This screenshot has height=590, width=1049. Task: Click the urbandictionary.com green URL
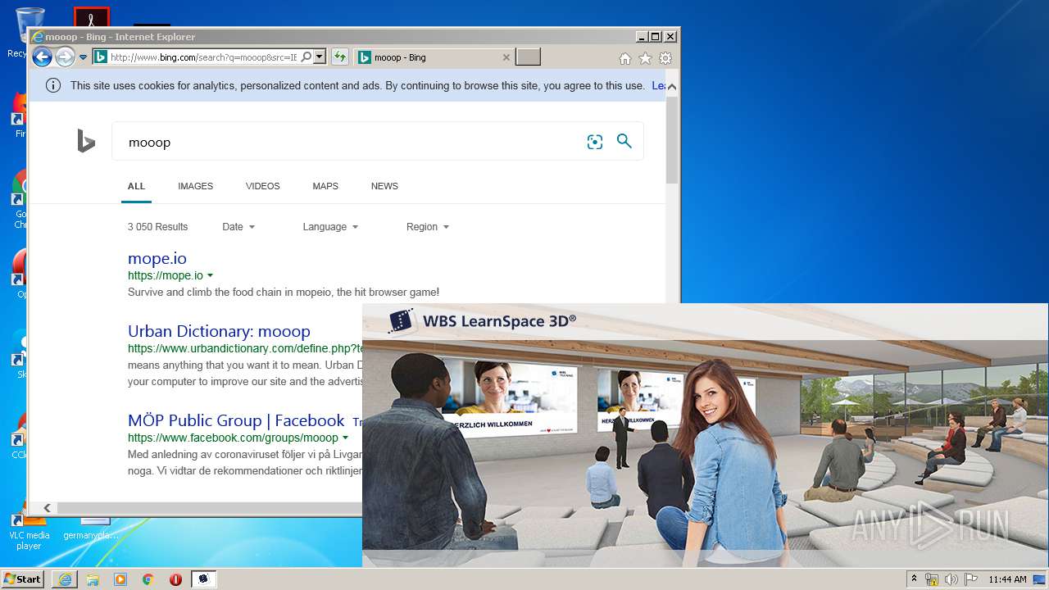click(245, 348)
